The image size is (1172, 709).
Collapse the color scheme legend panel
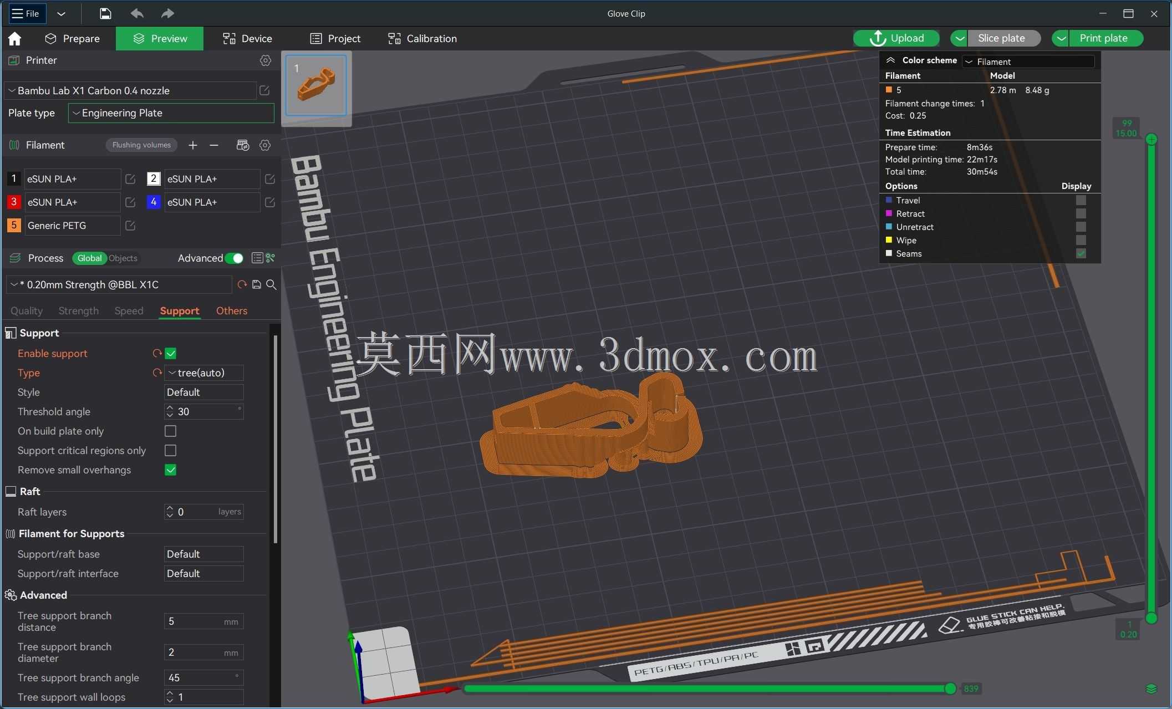click(x=890, y=60)
